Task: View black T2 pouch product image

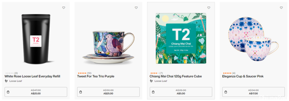Action: coord(36,39)
